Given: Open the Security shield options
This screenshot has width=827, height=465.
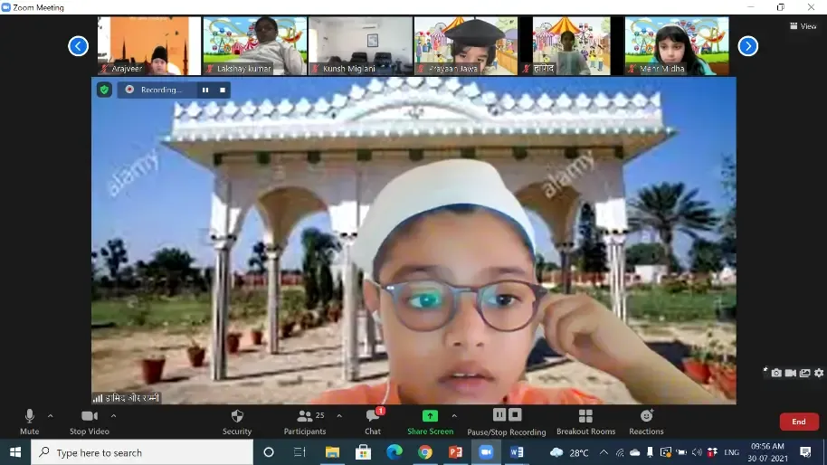Looking at the screenshot, I should (x=237, y=416).
